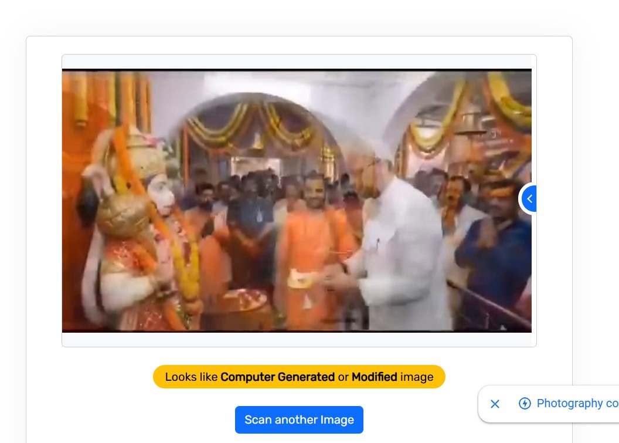Screen dimensions: 619x443
Task: Click the bold 'Computer Generated' text
Action: coord(277,377)
